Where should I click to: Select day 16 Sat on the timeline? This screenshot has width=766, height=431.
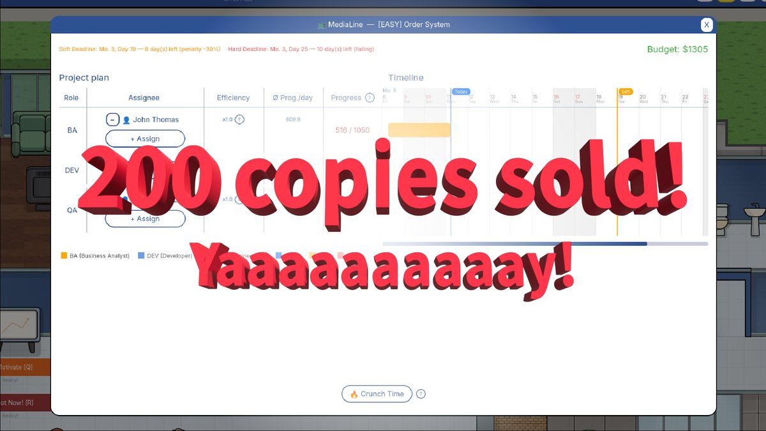[557, 99]
